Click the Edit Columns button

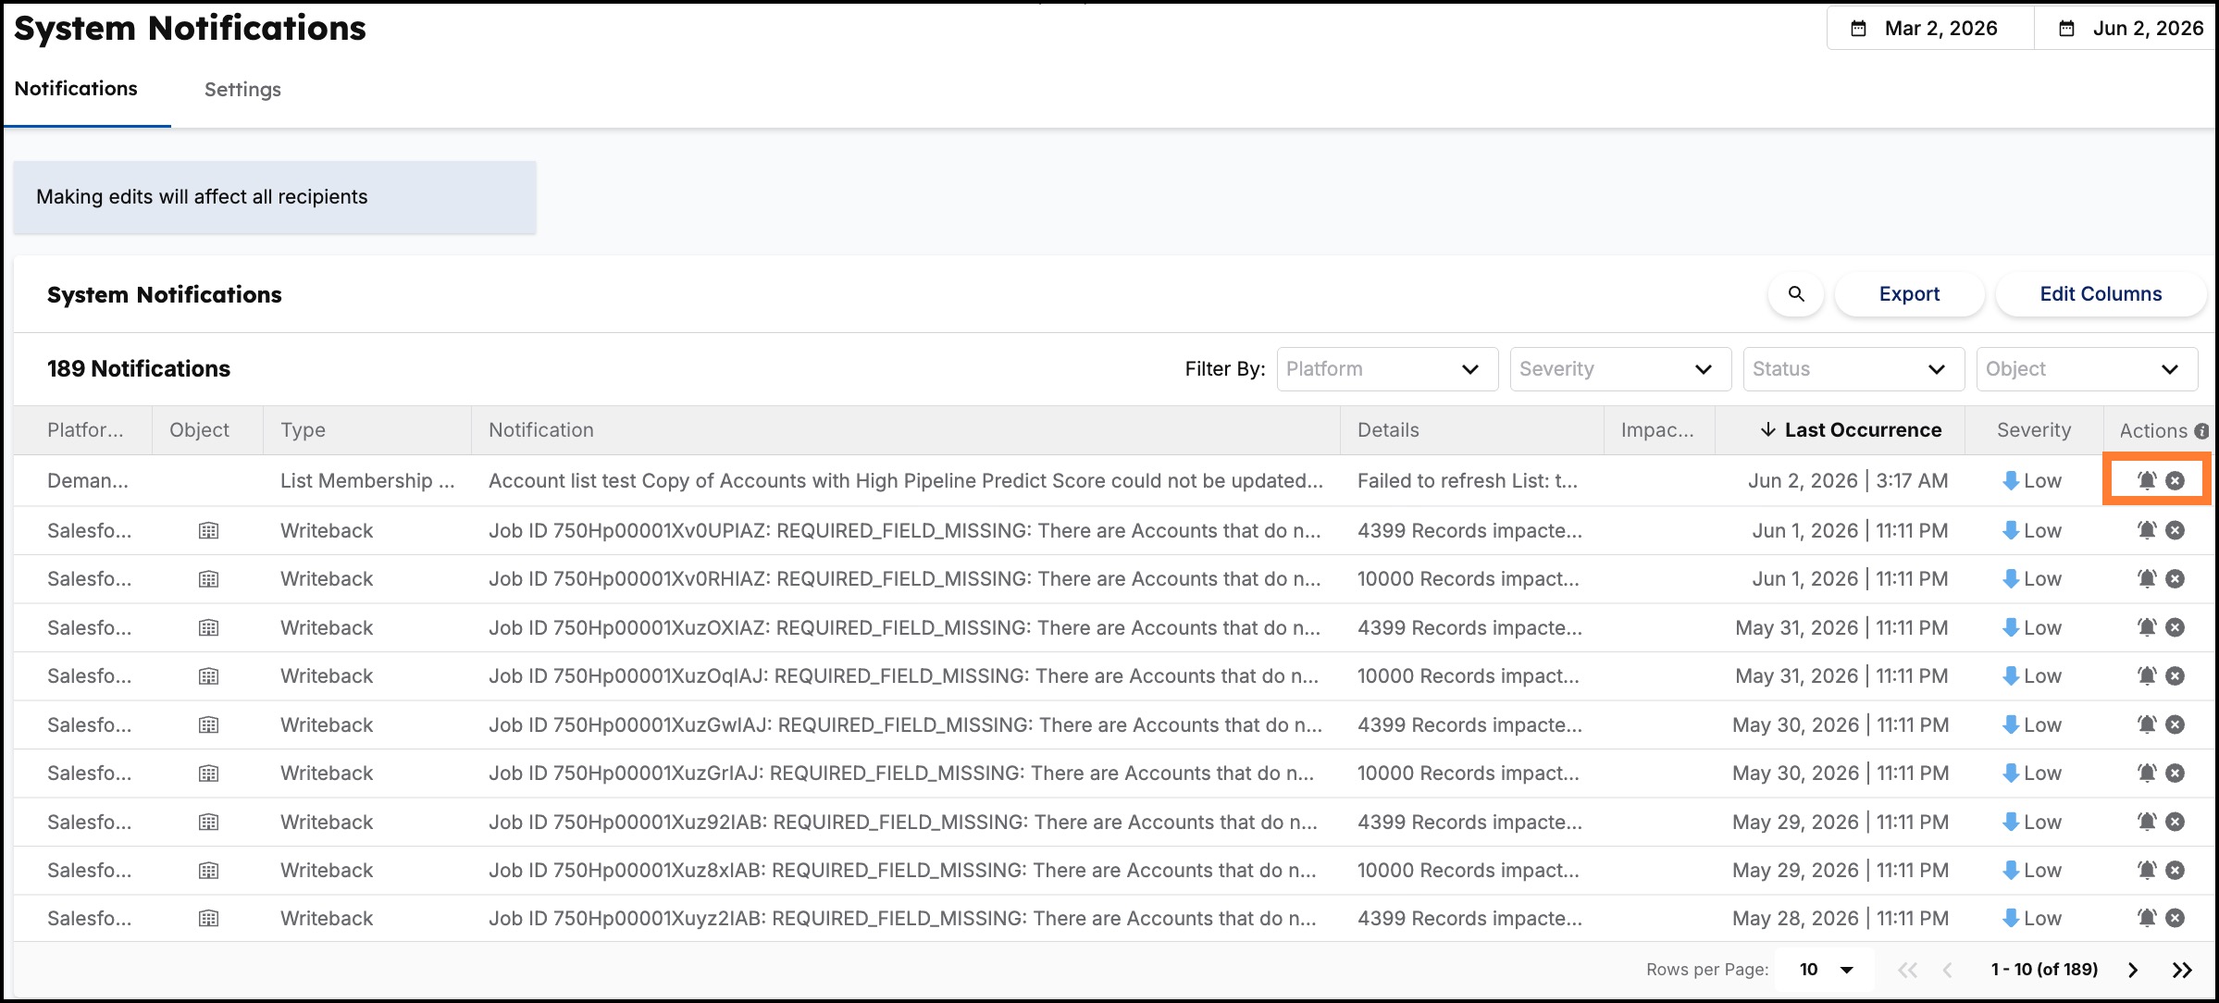(x=2101, y=294)
